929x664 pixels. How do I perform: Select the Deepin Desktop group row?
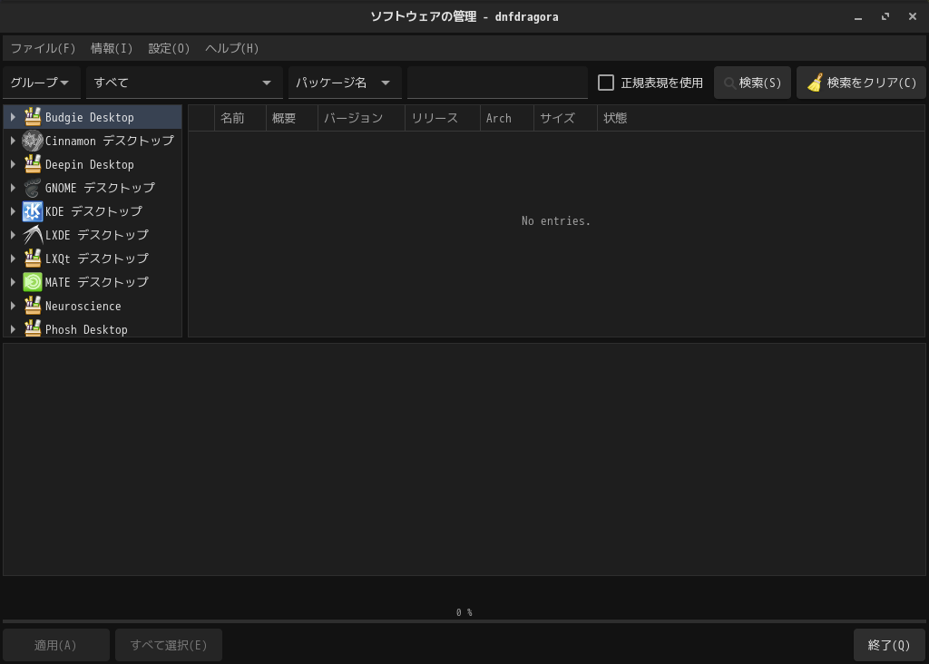pos(93,165)
